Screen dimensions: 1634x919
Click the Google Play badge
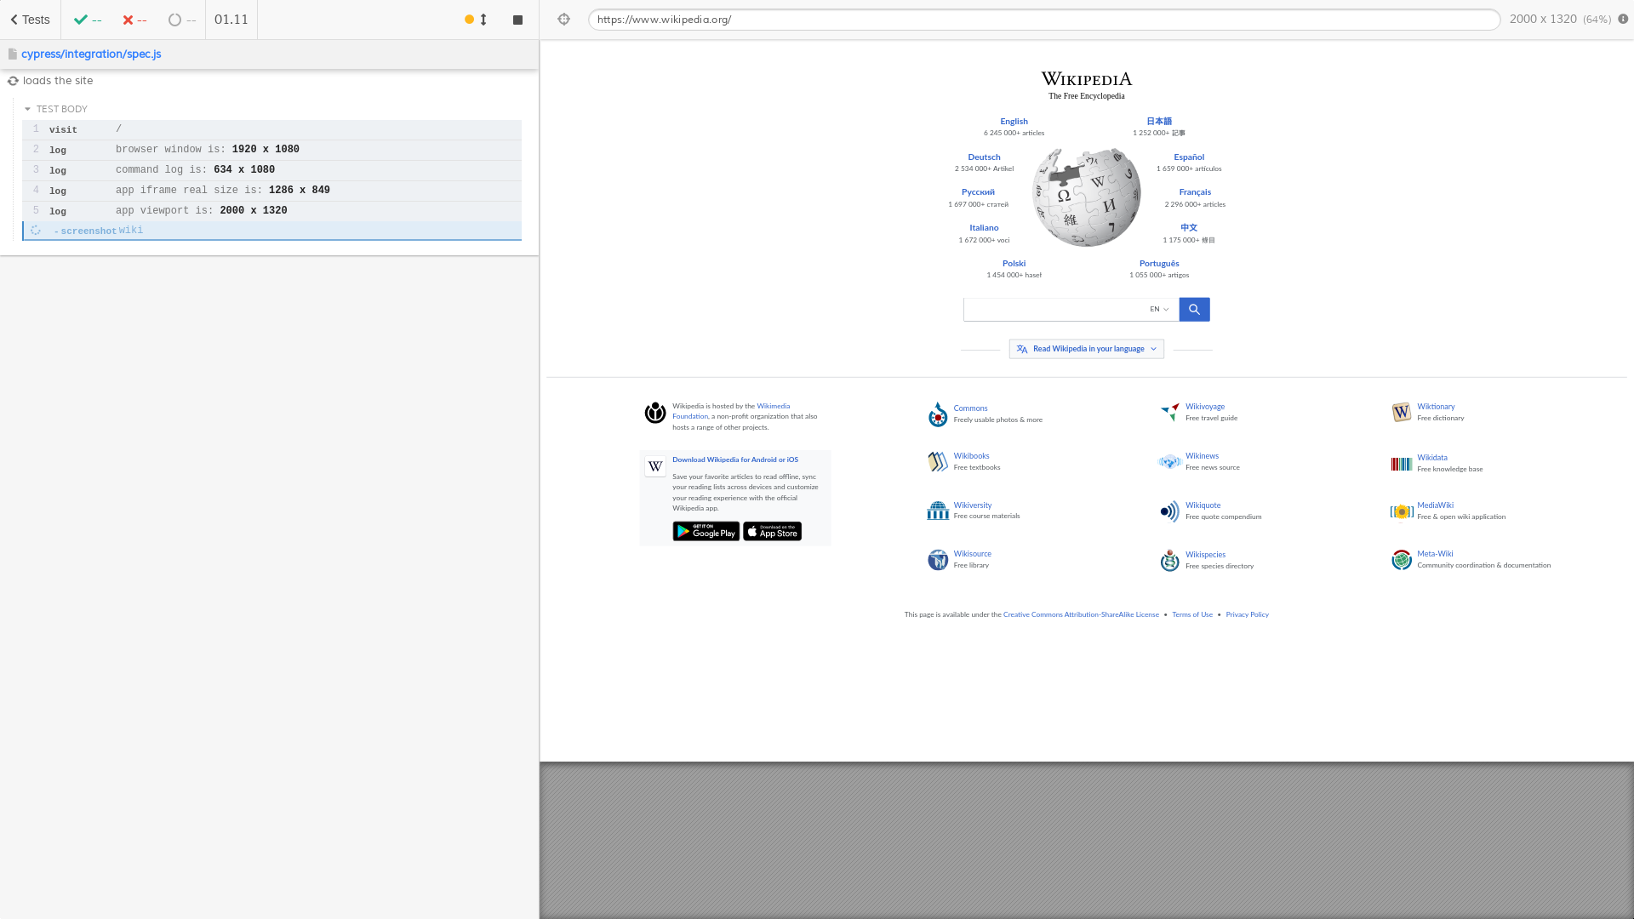click(706, 532)
